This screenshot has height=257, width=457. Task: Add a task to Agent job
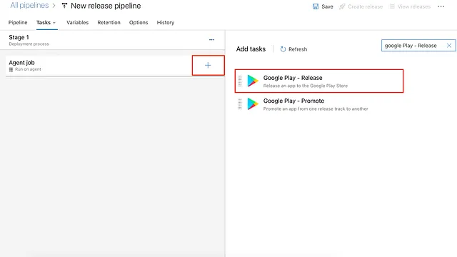point(208,65)
